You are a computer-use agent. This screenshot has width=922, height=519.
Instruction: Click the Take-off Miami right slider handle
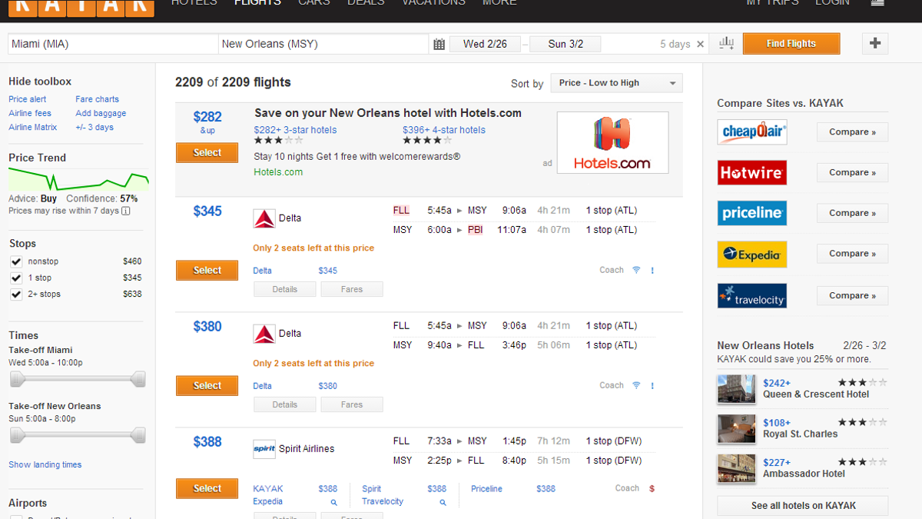coord(138,378)
